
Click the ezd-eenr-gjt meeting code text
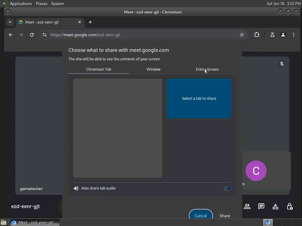(x=25, y=206)
